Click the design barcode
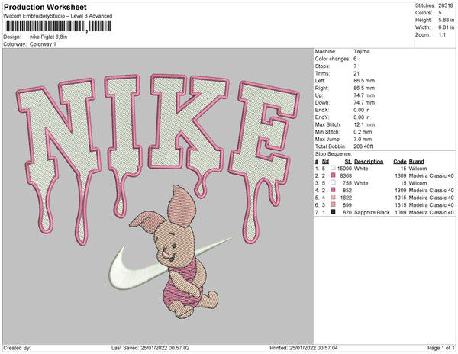458x354 pixels. pyautogui.click(x=58, y=26)
